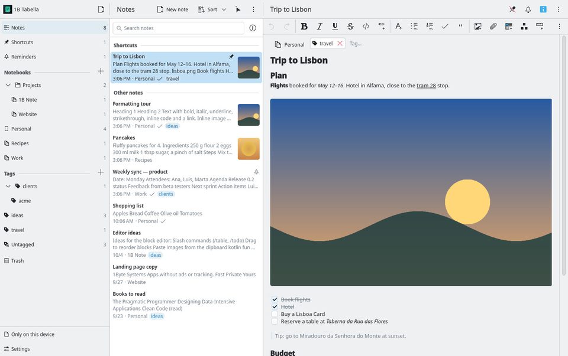Viewport: 568px width, 356px height.
Task: Open the Trash folder
Action: 54,260
